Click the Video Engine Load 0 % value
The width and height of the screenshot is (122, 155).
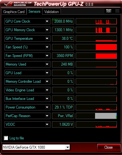[x=63, y=90]
